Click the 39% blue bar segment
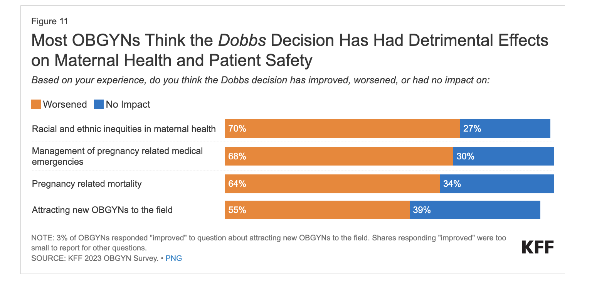Viewport: 592px width, 284px height. (475, 210)
